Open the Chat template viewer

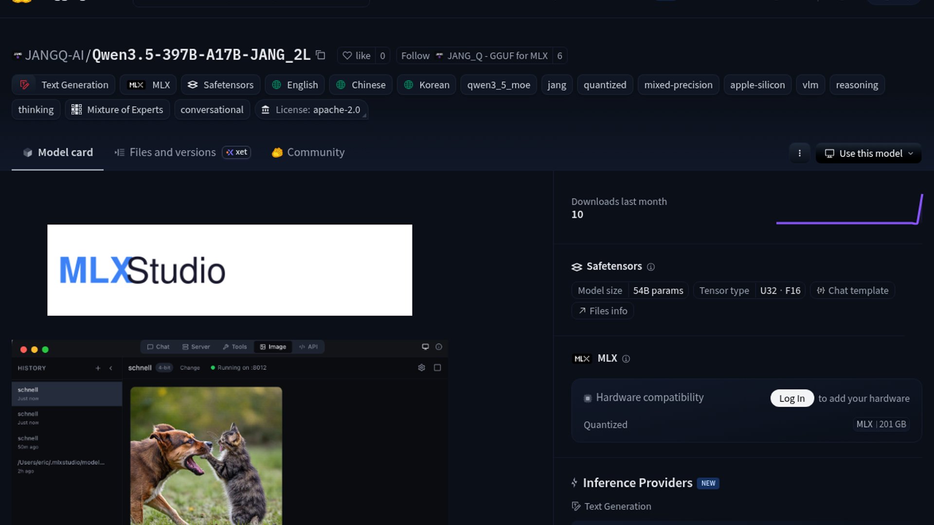(852, 290)
